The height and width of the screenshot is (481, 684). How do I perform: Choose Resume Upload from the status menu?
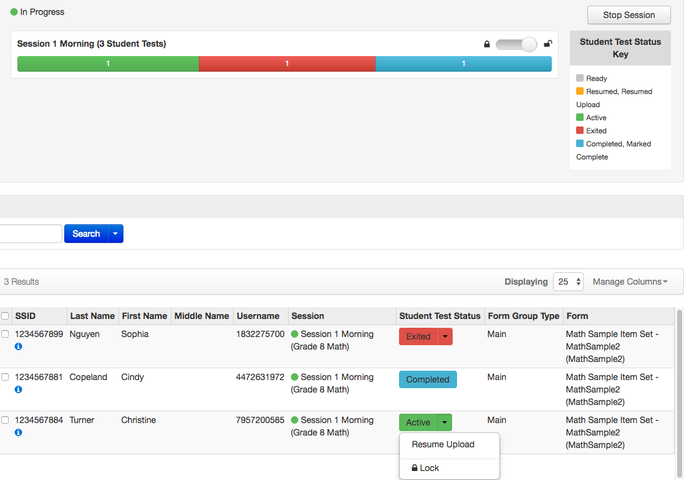[443, 444]
